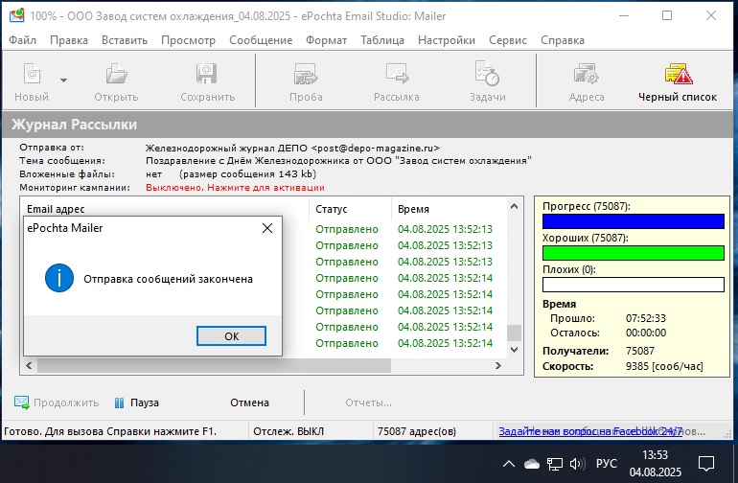Show hidden icons in system tray
This screenshot has width=738, height=483.
(x=509, y=464)
